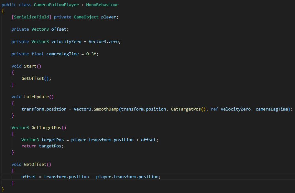
Task: Click Vector3.zero in the velocityZero declaration
Action: point(104,42)
